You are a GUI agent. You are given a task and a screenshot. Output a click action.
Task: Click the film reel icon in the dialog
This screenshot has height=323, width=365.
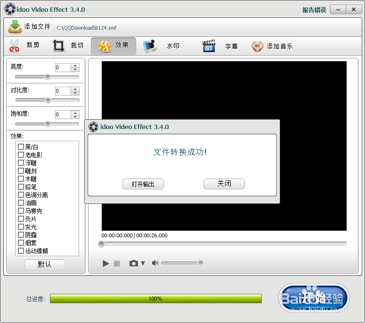tap(93, 127)
